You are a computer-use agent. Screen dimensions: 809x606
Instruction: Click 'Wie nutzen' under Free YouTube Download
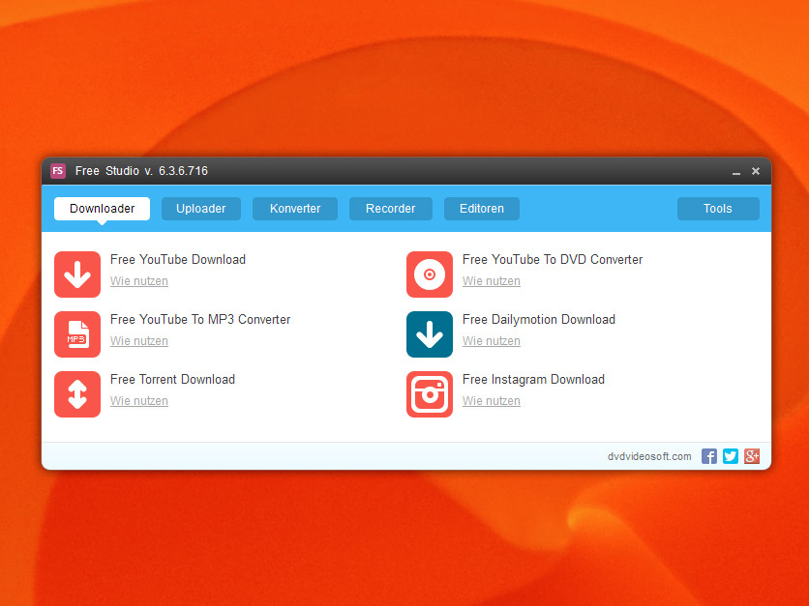click(x=139, y=281)
